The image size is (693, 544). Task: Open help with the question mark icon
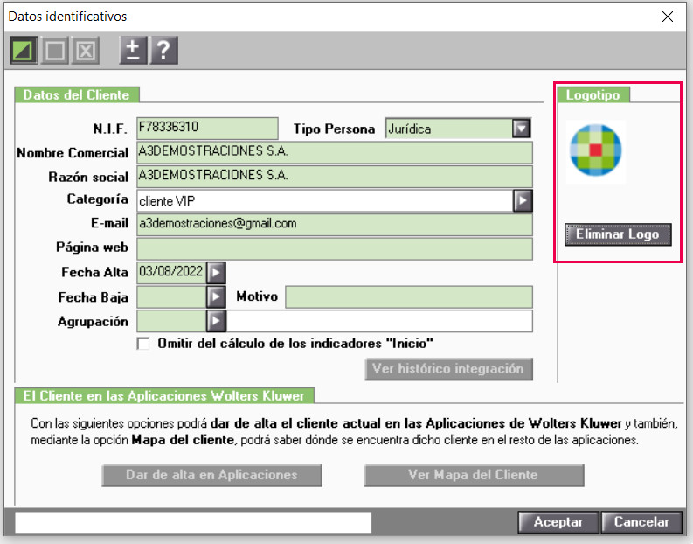[x=164, y=51]
